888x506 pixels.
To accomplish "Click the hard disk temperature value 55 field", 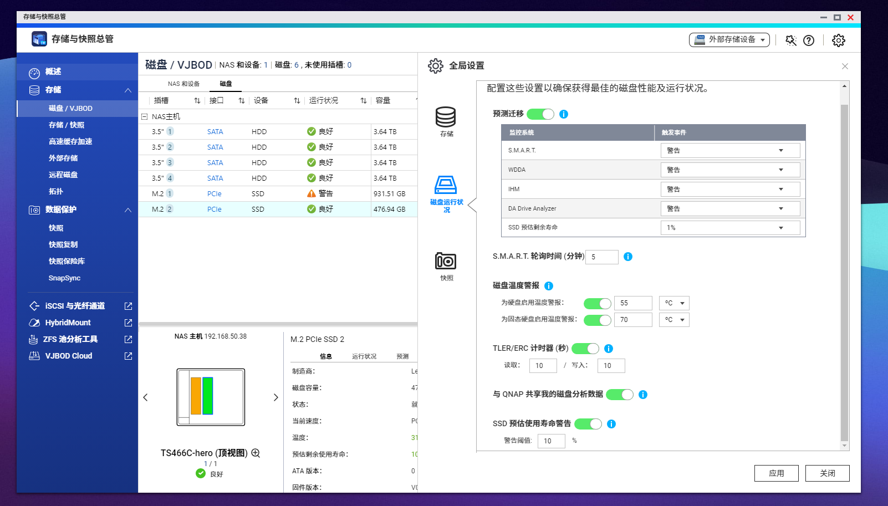I will 633,303.
